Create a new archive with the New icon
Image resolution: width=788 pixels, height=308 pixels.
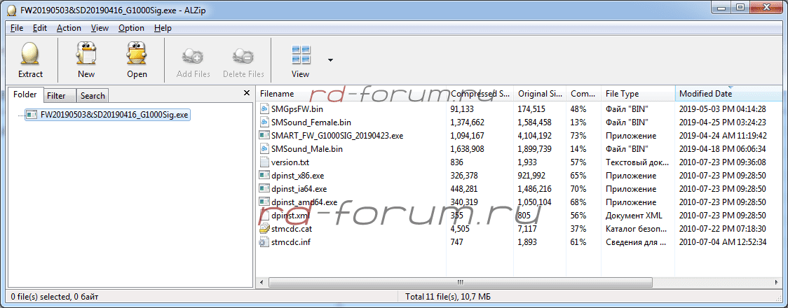pyautogui.click(x=86, y=53)
